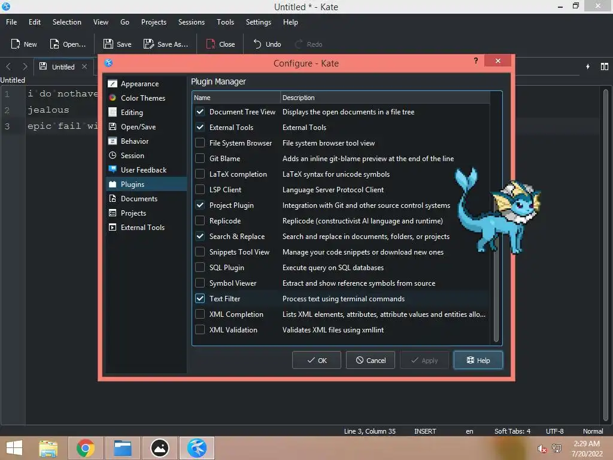Enable the File System Browser plugin
Screen dimensions: 613x460
(200, 143)
